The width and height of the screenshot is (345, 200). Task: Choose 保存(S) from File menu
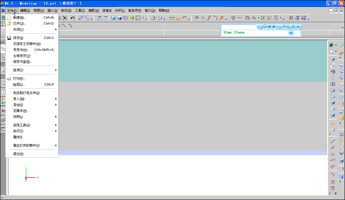[32, 38]
